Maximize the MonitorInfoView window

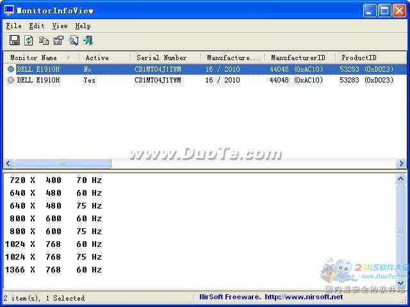click(x=384, y=11)
